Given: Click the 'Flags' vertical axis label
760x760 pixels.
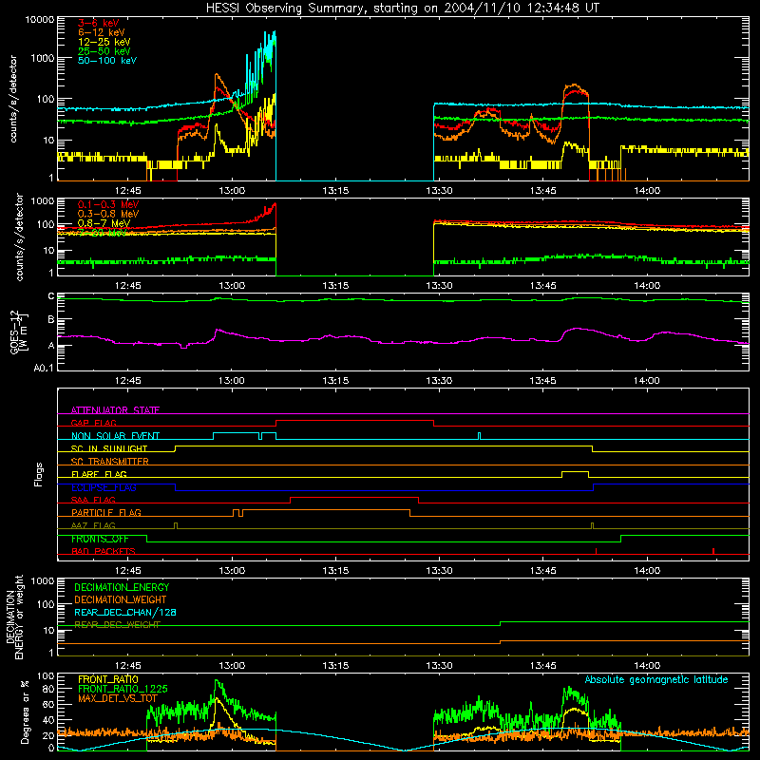Looking at the screenshot, I should tap(39, 474).
